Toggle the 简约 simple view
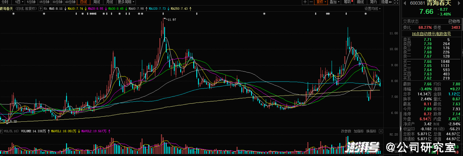 [x=373, y=2]
